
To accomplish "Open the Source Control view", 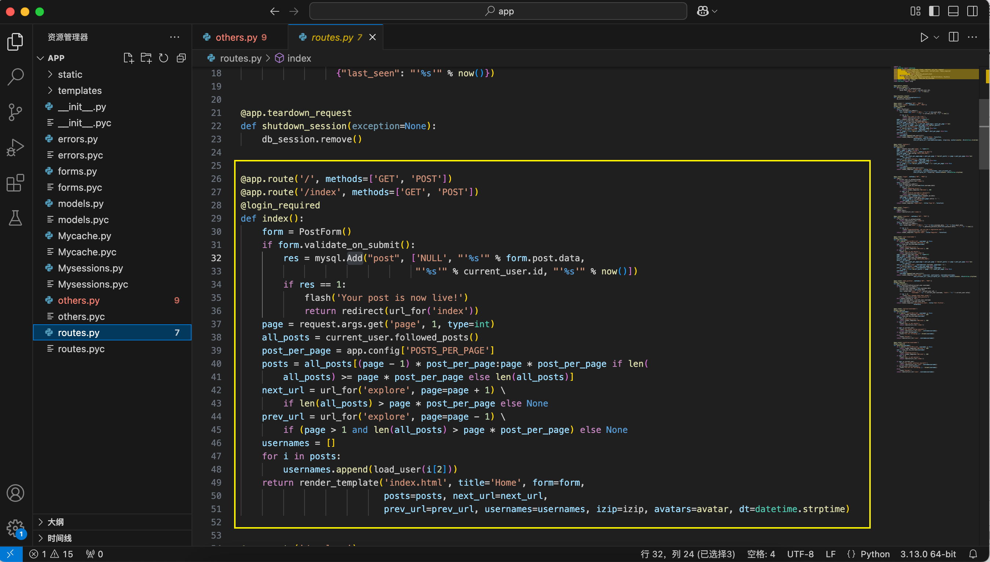I will (x=15, y=112).
